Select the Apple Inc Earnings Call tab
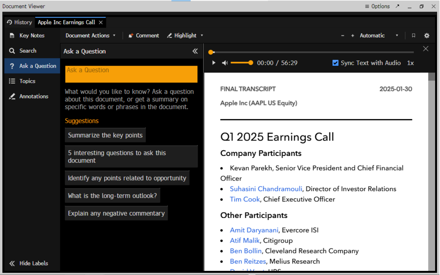This screenshot has width=440, height=275. [x=66, y=22]
